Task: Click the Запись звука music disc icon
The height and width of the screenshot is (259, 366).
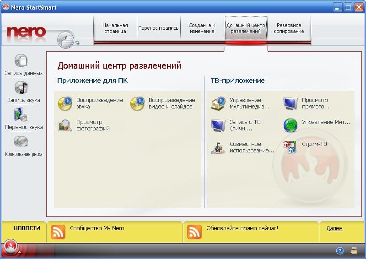Action: 21,87
